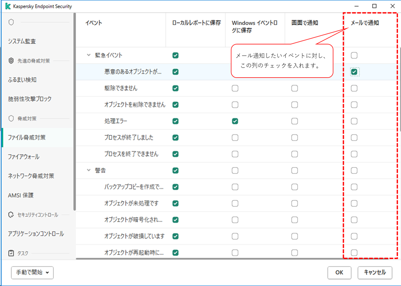Viewport: 401px width, 286px height.
Task: Enable mail notification for 悪意のあるオブジェクトが... event
Action: point(354,72)
